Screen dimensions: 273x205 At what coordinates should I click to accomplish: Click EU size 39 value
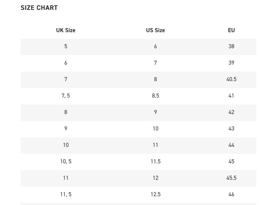point(231,63)
